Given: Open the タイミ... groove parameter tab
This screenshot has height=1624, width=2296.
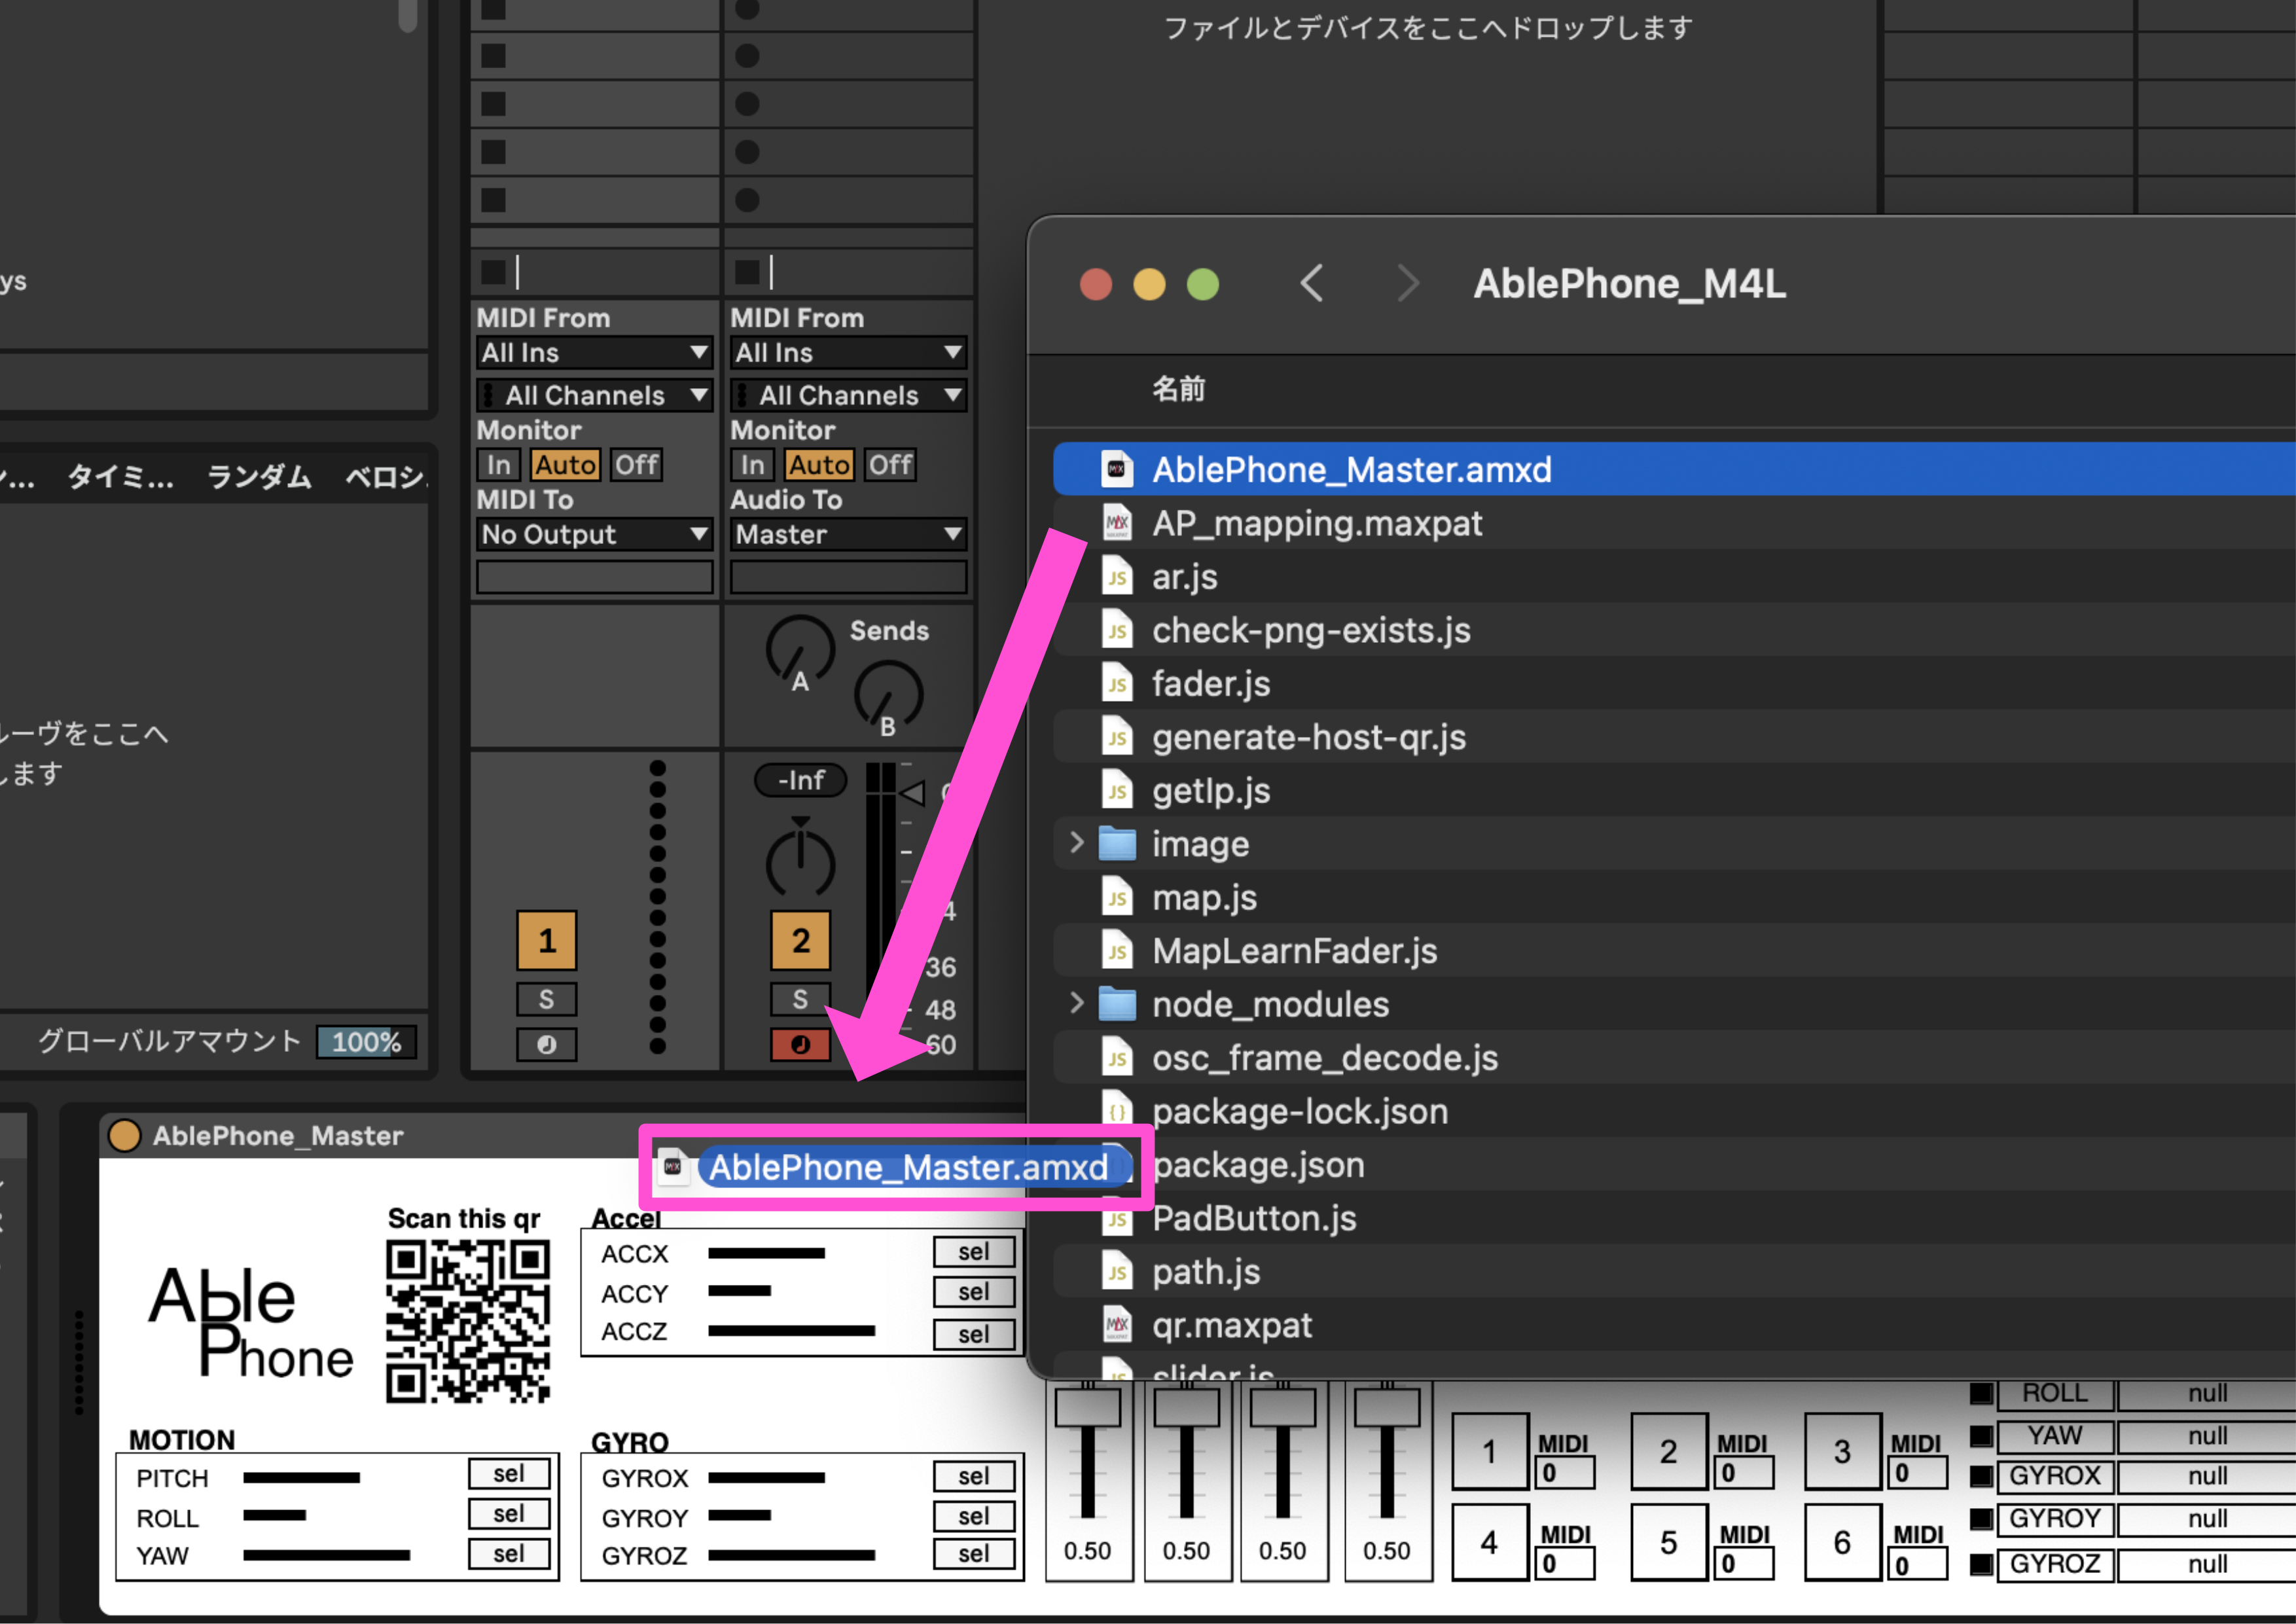Looking at the screenshot, I should click(120, 477).
